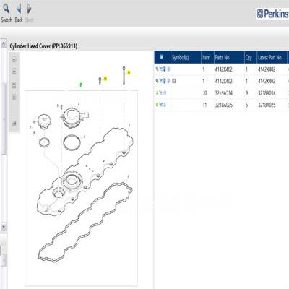The height and width of the screenshot is (289, 289).
Task: Click the down arrow of left scrollbar
Action: pyautogui.click(x=4, y=227)
